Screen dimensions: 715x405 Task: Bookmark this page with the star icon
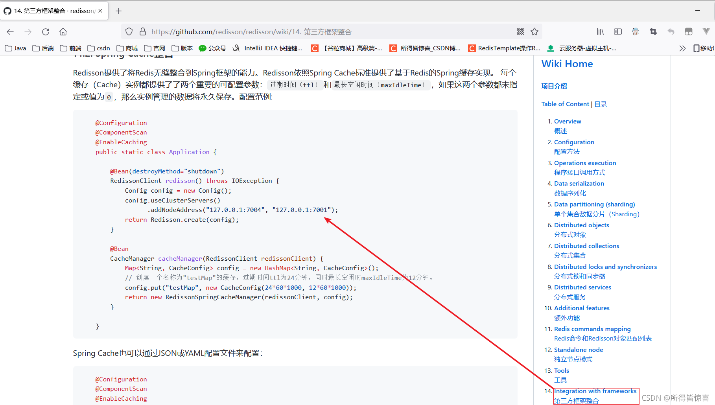point(534,31)
